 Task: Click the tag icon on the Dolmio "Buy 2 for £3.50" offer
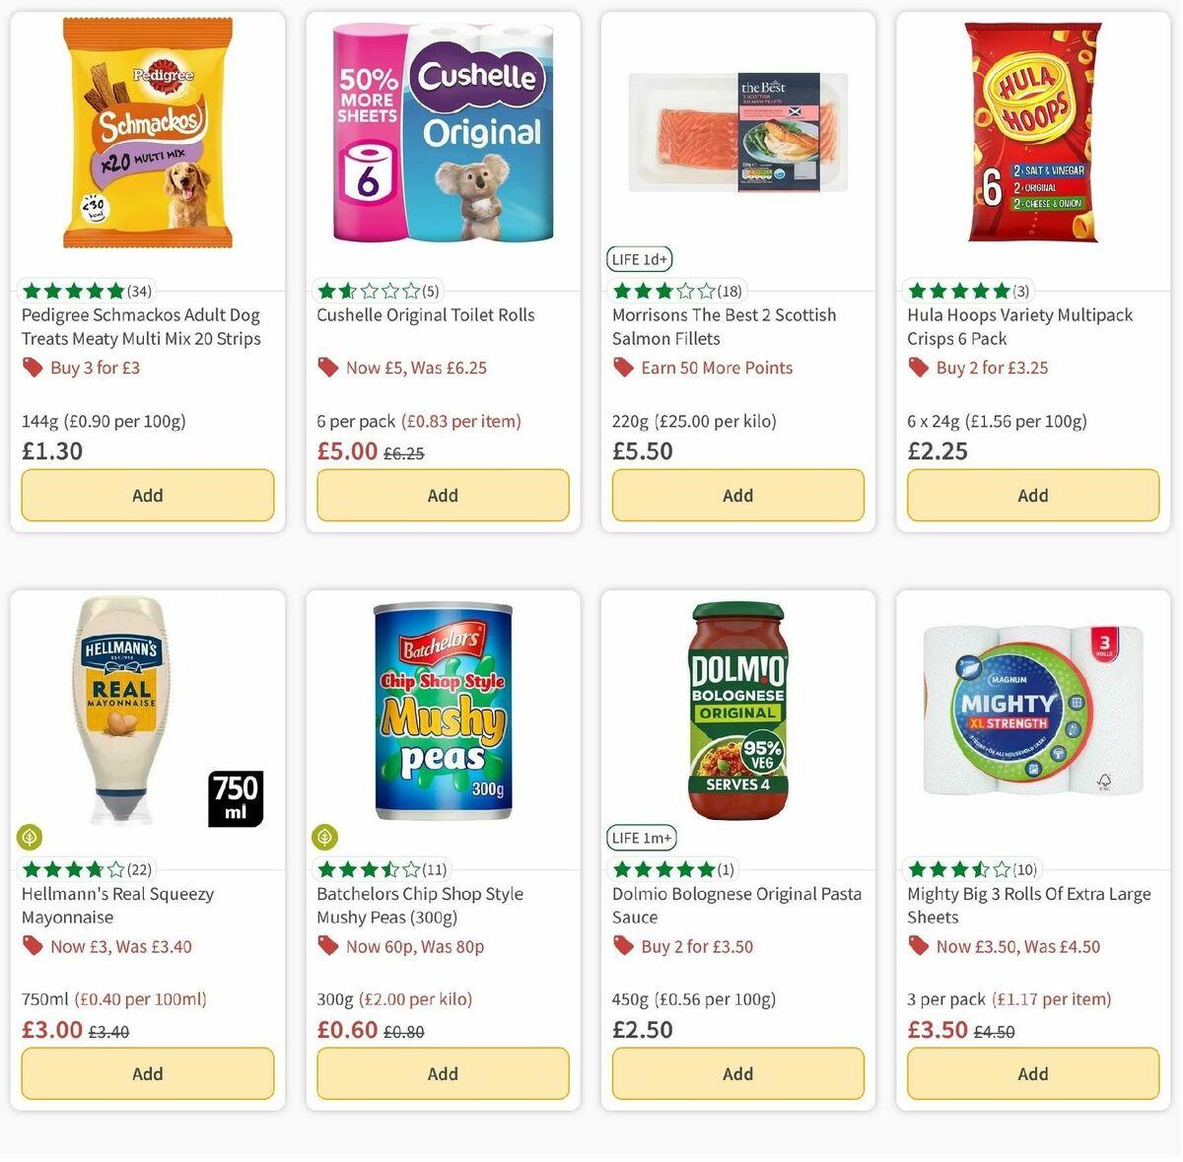click(x=623, y=946)
